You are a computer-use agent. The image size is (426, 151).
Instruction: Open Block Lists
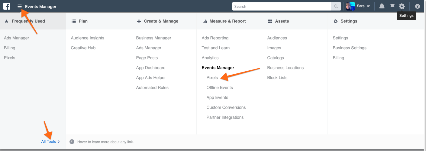[277, 78]
